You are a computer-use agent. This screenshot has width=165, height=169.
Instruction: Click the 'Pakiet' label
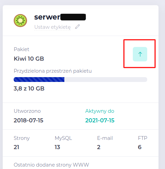point(22,49)
